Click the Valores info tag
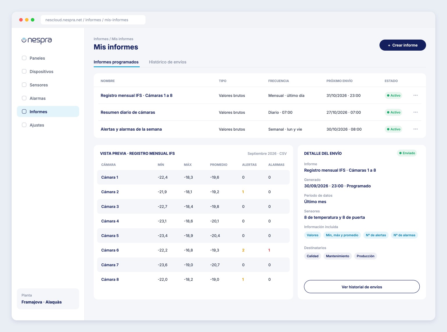Screen dimensions: 447x332 [x=313, y=235]
